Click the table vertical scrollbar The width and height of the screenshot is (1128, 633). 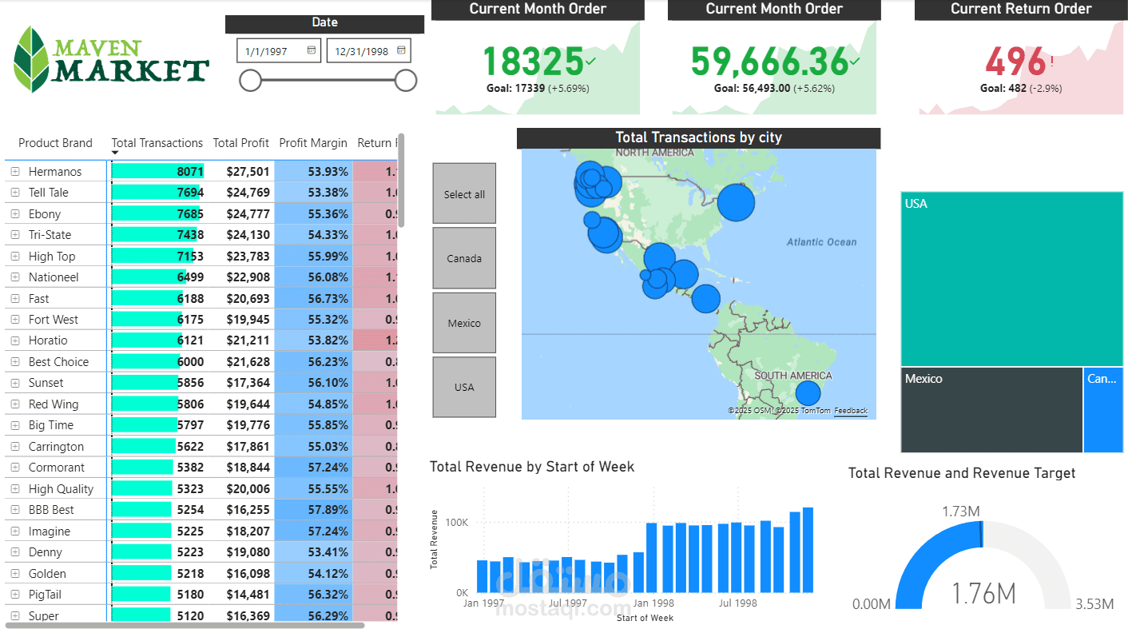point(402,180)
